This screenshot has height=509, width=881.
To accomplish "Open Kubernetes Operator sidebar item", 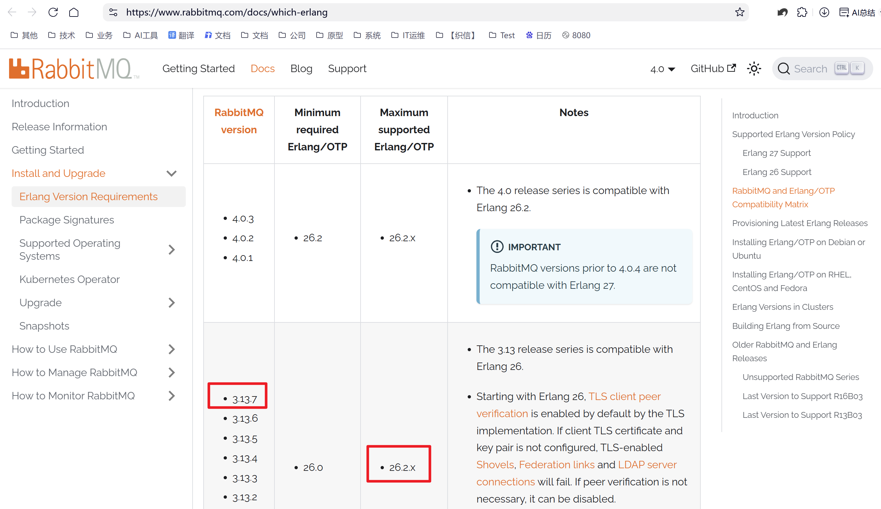I will click(69, 279).
